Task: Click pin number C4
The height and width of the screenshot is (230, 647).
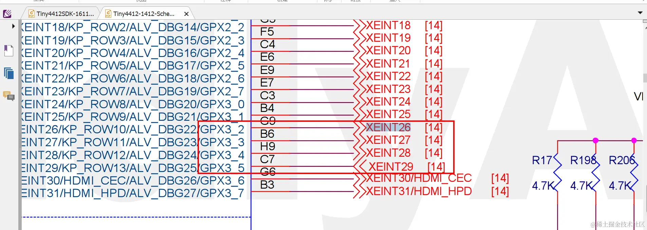Action: pyautogui.click(x=267, y=44)
